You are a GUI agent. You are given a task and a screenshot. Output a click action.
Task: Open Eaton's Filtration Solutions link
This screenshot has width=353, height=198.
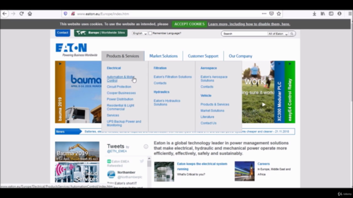[x=173, y=77]
